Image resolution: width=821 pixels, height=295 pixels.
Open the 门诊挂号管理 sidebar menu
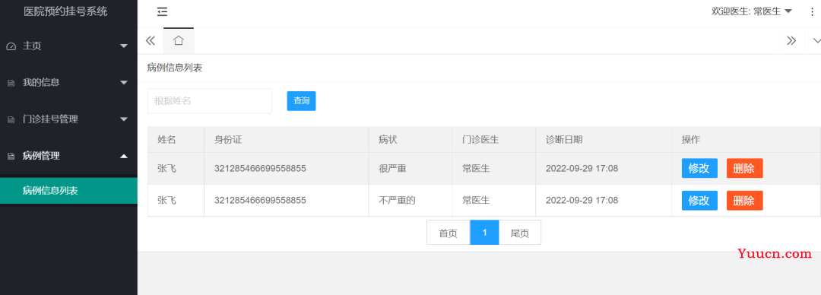(x=68, y=119)
